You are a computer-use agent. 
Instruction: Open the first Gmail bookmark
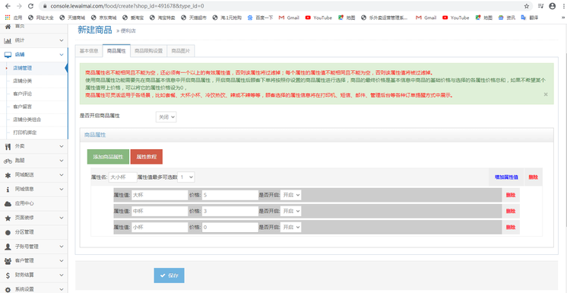tap(289, 18)
